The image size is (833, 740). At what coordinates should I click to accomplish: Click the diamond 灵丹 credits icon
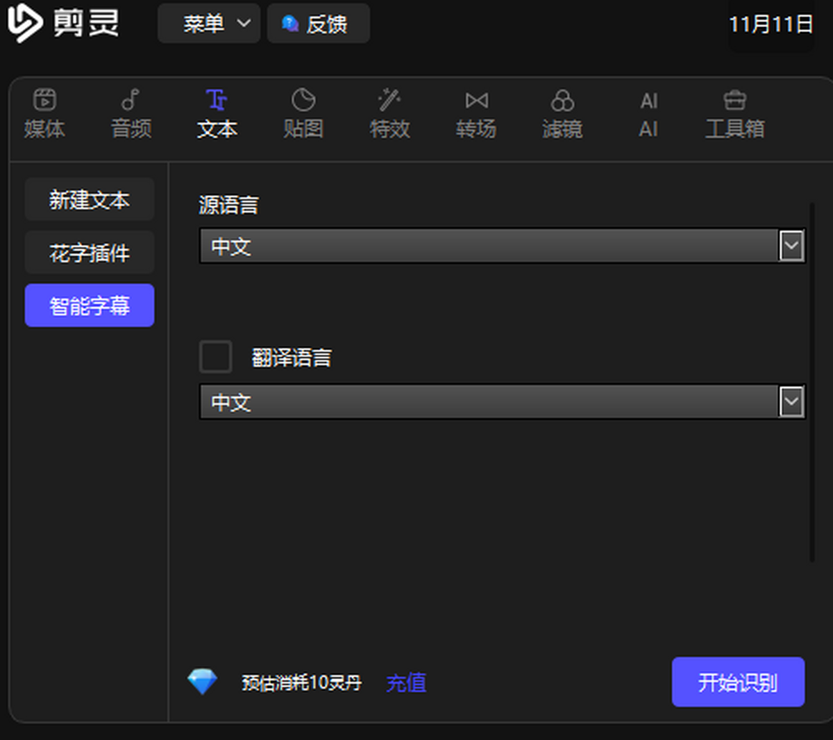pos(202,682)
